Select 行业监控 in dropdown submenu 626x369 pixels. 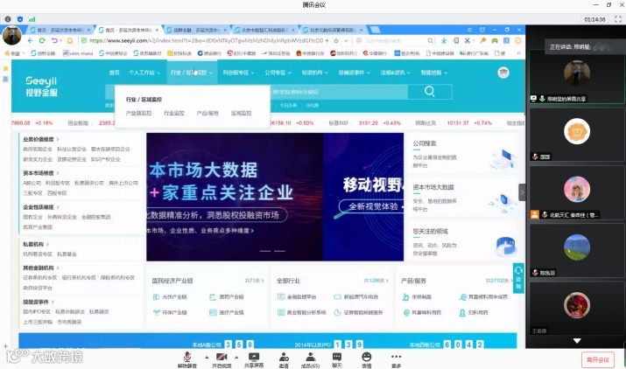click(174, 114)
